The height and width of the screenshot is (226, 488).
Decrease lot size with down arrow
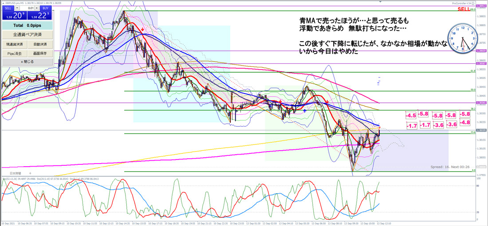click(x=17, y=8)
